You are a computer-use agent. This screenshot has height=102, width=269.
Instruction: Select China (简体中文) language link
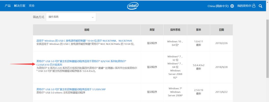(218, 6)
